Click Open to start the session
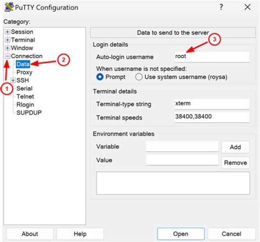The width and height of the screenshot is (260, 242). tap(181, 234)
